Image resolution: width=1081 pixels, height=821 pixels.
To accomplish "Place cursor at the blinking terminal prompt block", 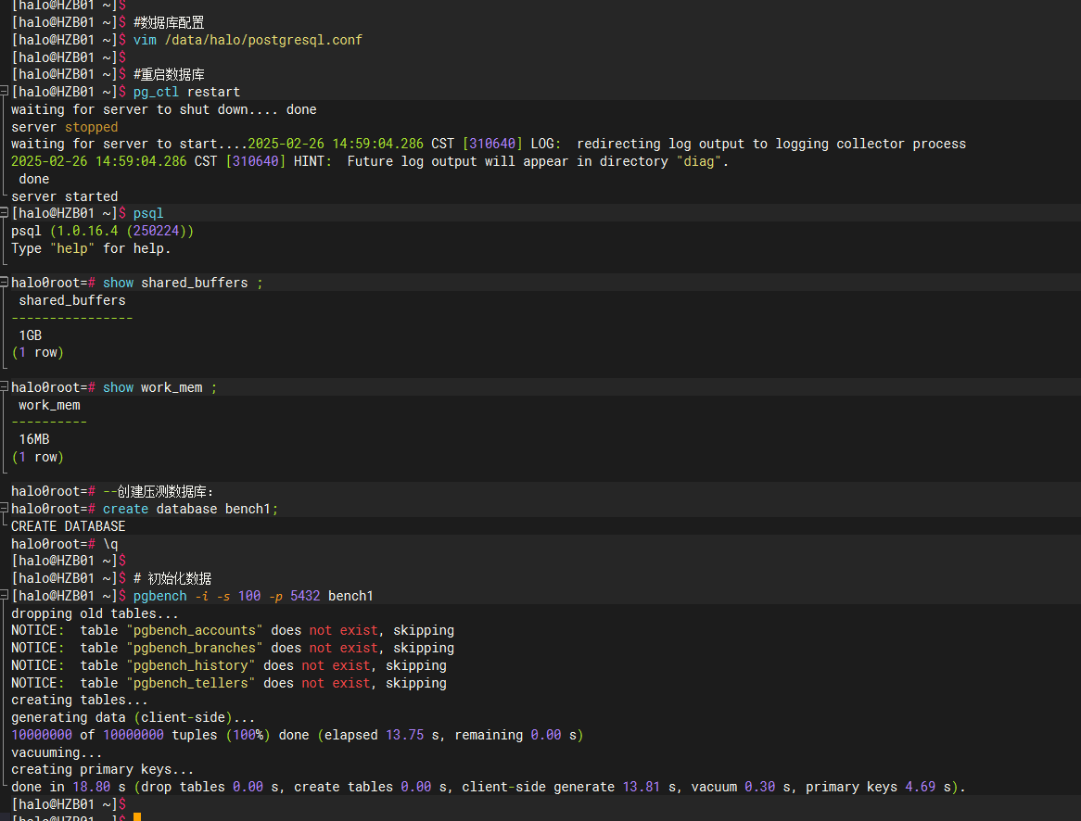I will [x=137, y=817].
